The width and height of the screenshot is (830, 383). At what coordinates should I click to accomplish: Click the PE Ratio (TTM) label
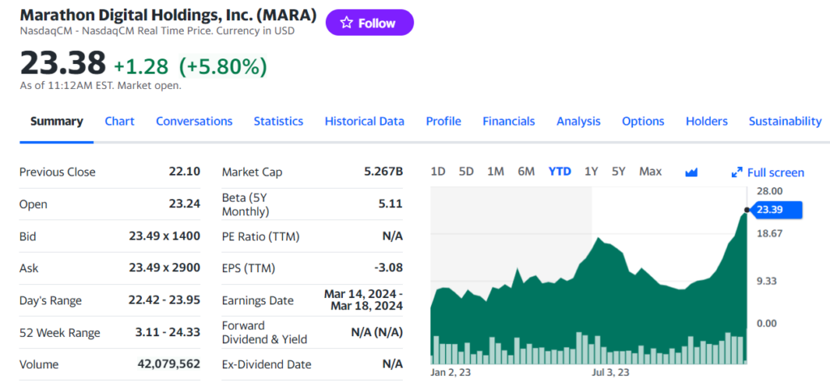[261, 236]
